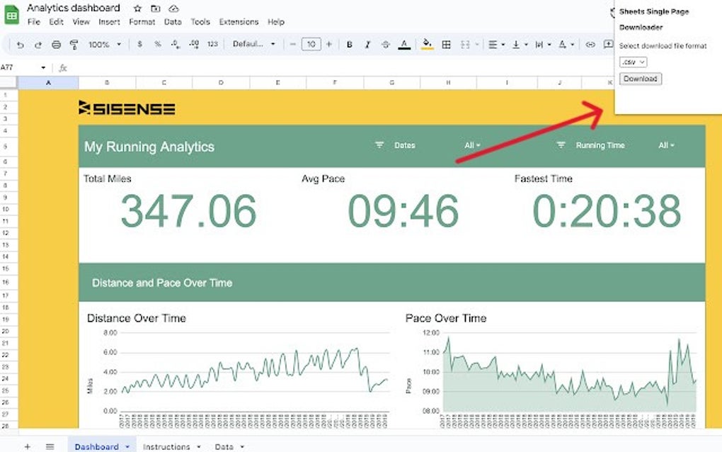
Task: Open the Borders tool
Action: pyautogui.click(x=447, y=44)
